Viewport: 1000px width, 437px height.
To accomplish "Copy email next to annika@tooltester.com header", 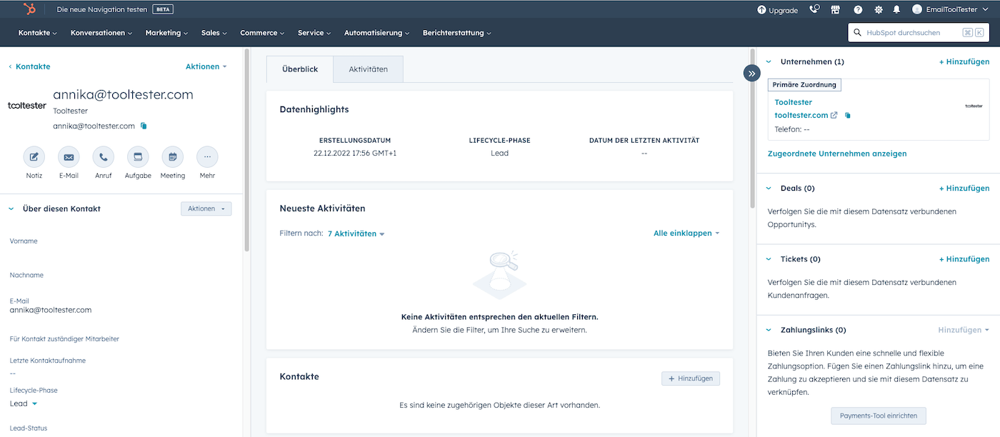I will pos(144,126).
